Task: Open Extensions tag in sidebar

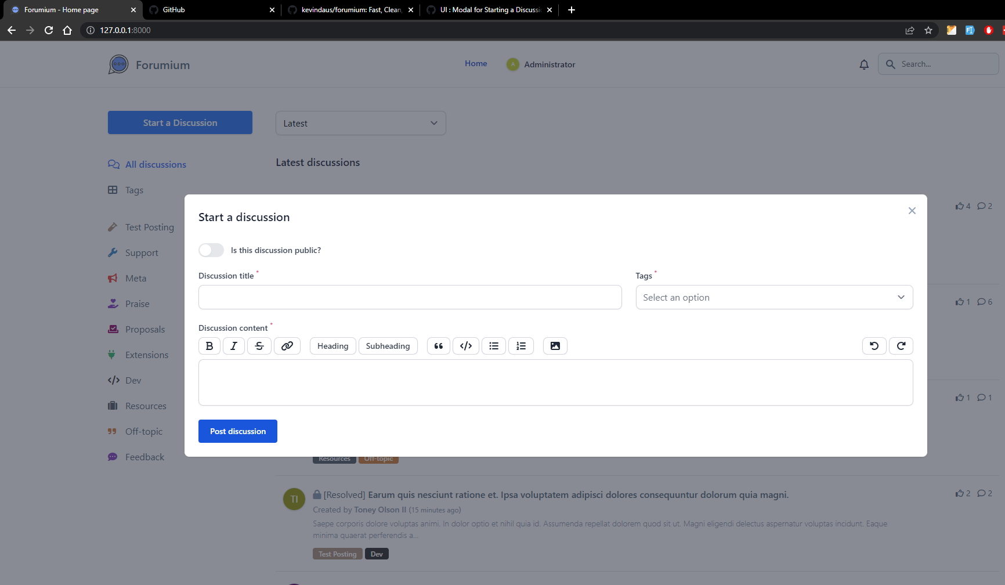Action: (x=139, y=355)
